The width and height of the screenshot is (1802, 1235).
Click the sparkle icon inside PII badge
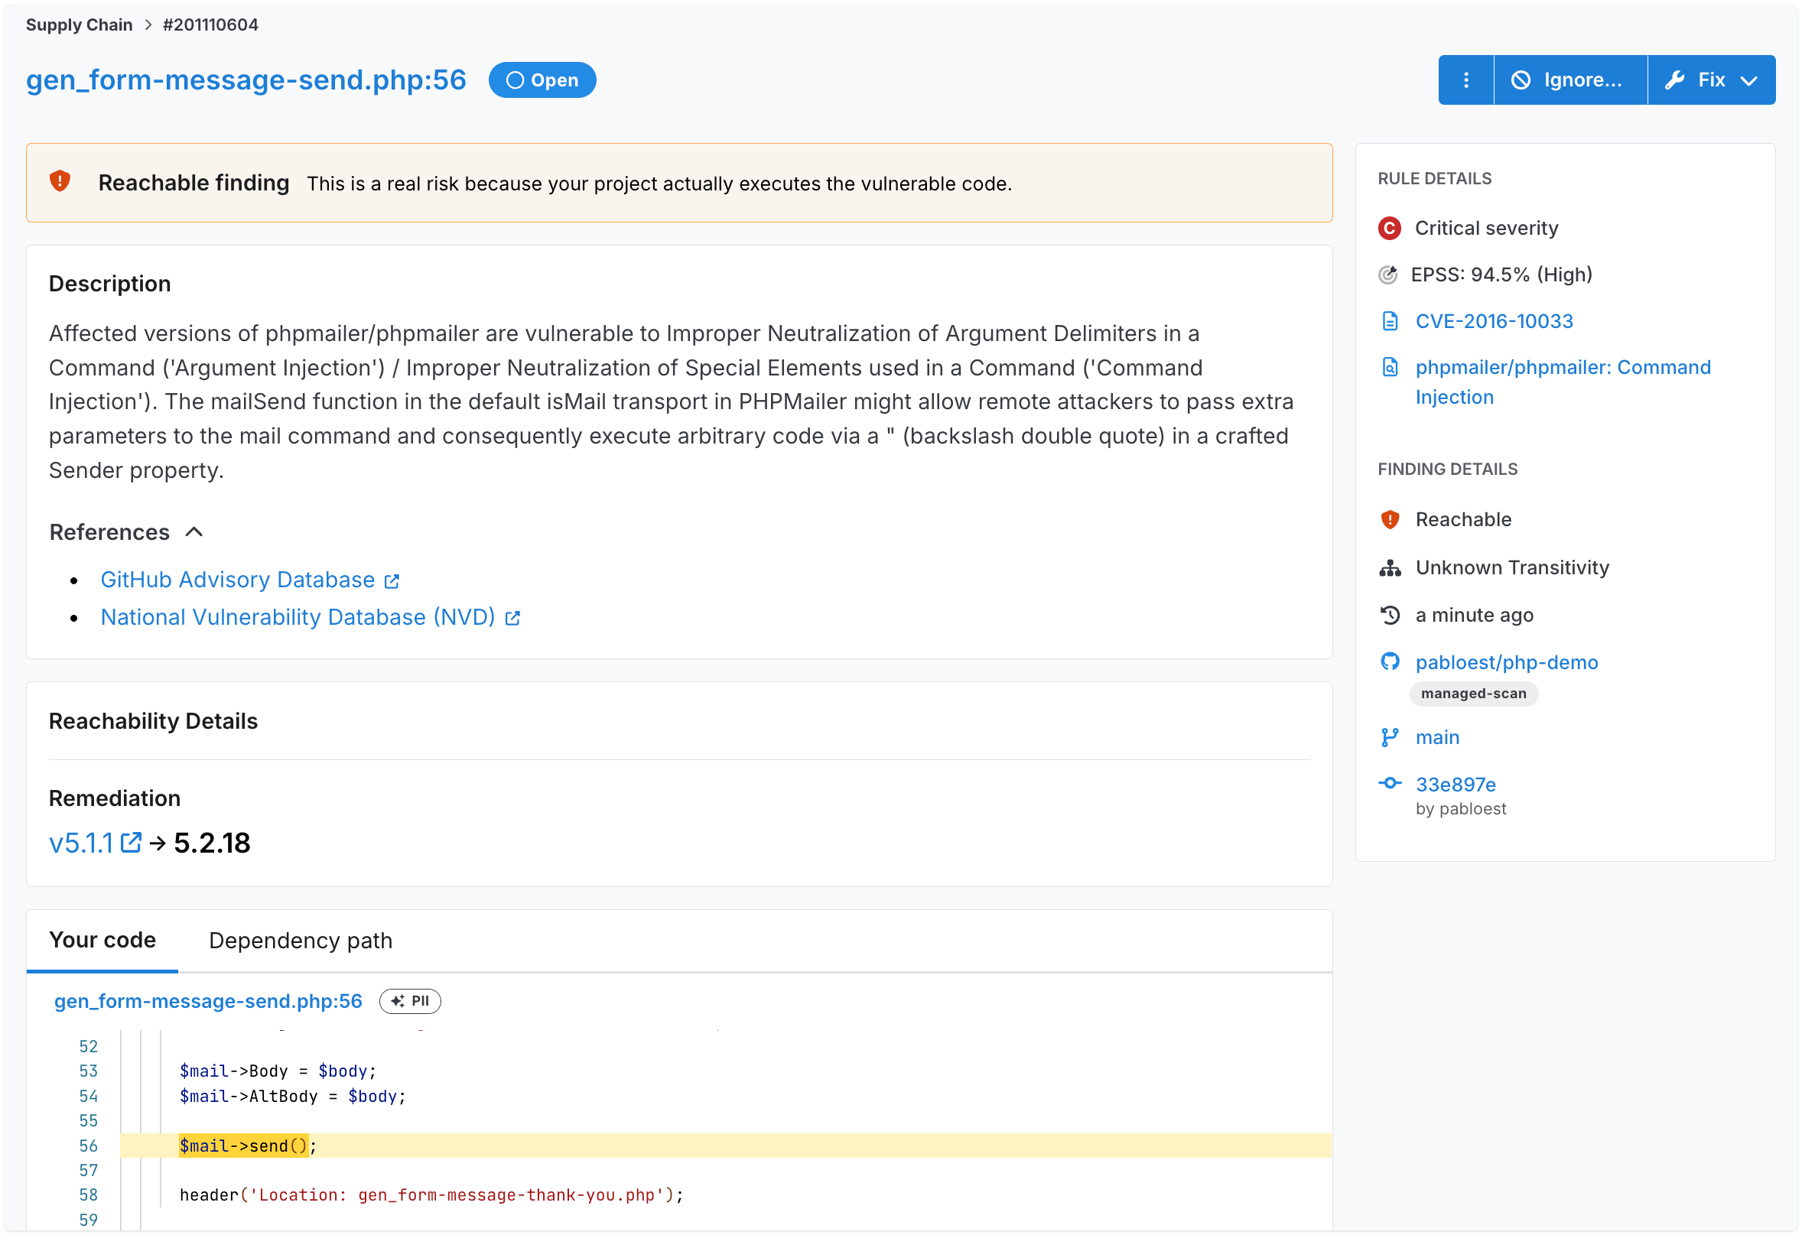(397, 1001)
